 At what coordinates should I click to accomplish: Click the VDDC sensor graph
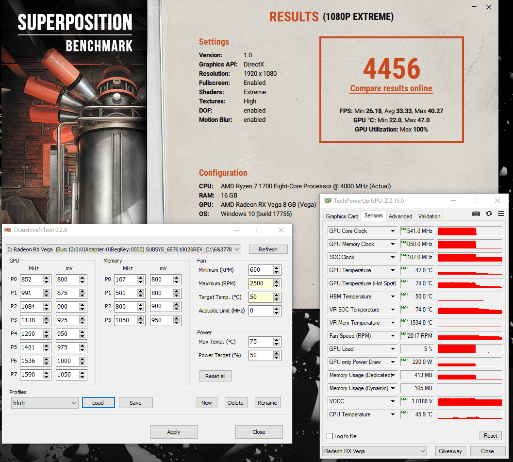pos(469,401)
